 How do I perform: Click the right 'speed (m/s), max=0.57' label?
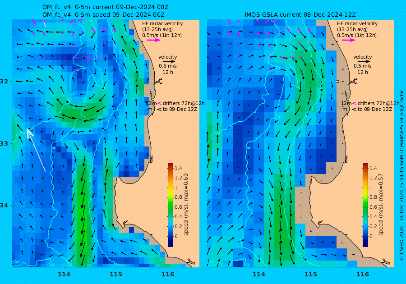(381, 204)
